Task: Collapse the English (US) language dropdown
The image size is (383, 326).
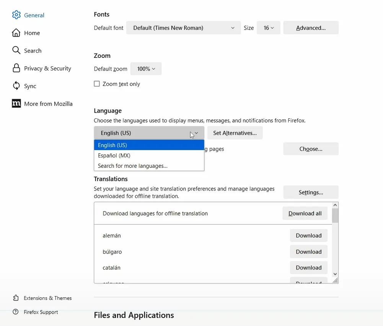Action: [149, 133]
